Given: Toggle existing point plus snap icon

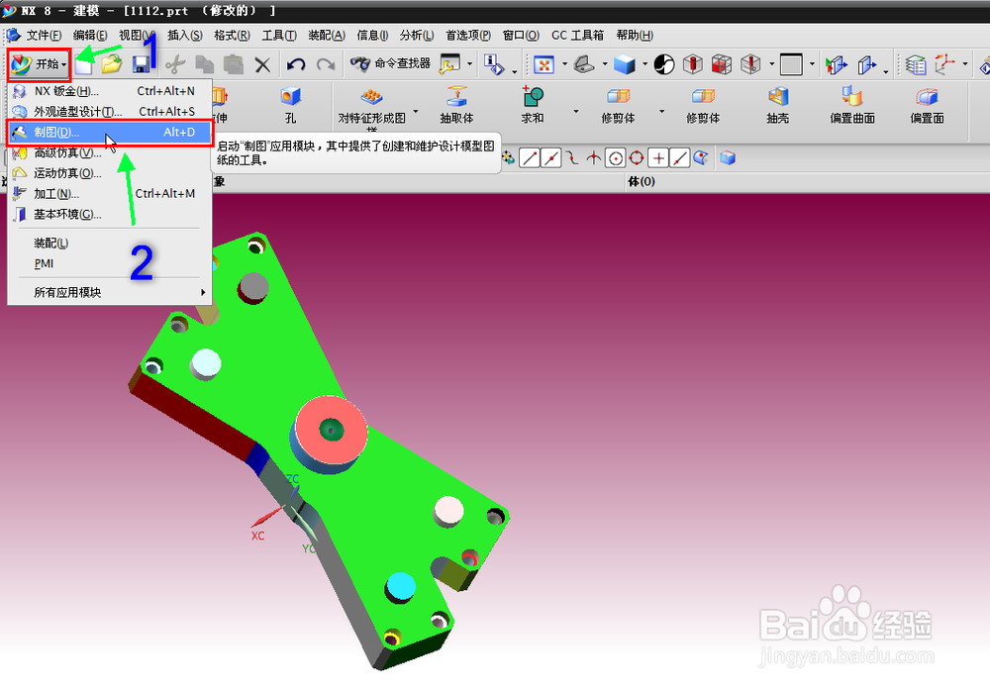Looking at the screenshot, I should click(x=658, y=157).
